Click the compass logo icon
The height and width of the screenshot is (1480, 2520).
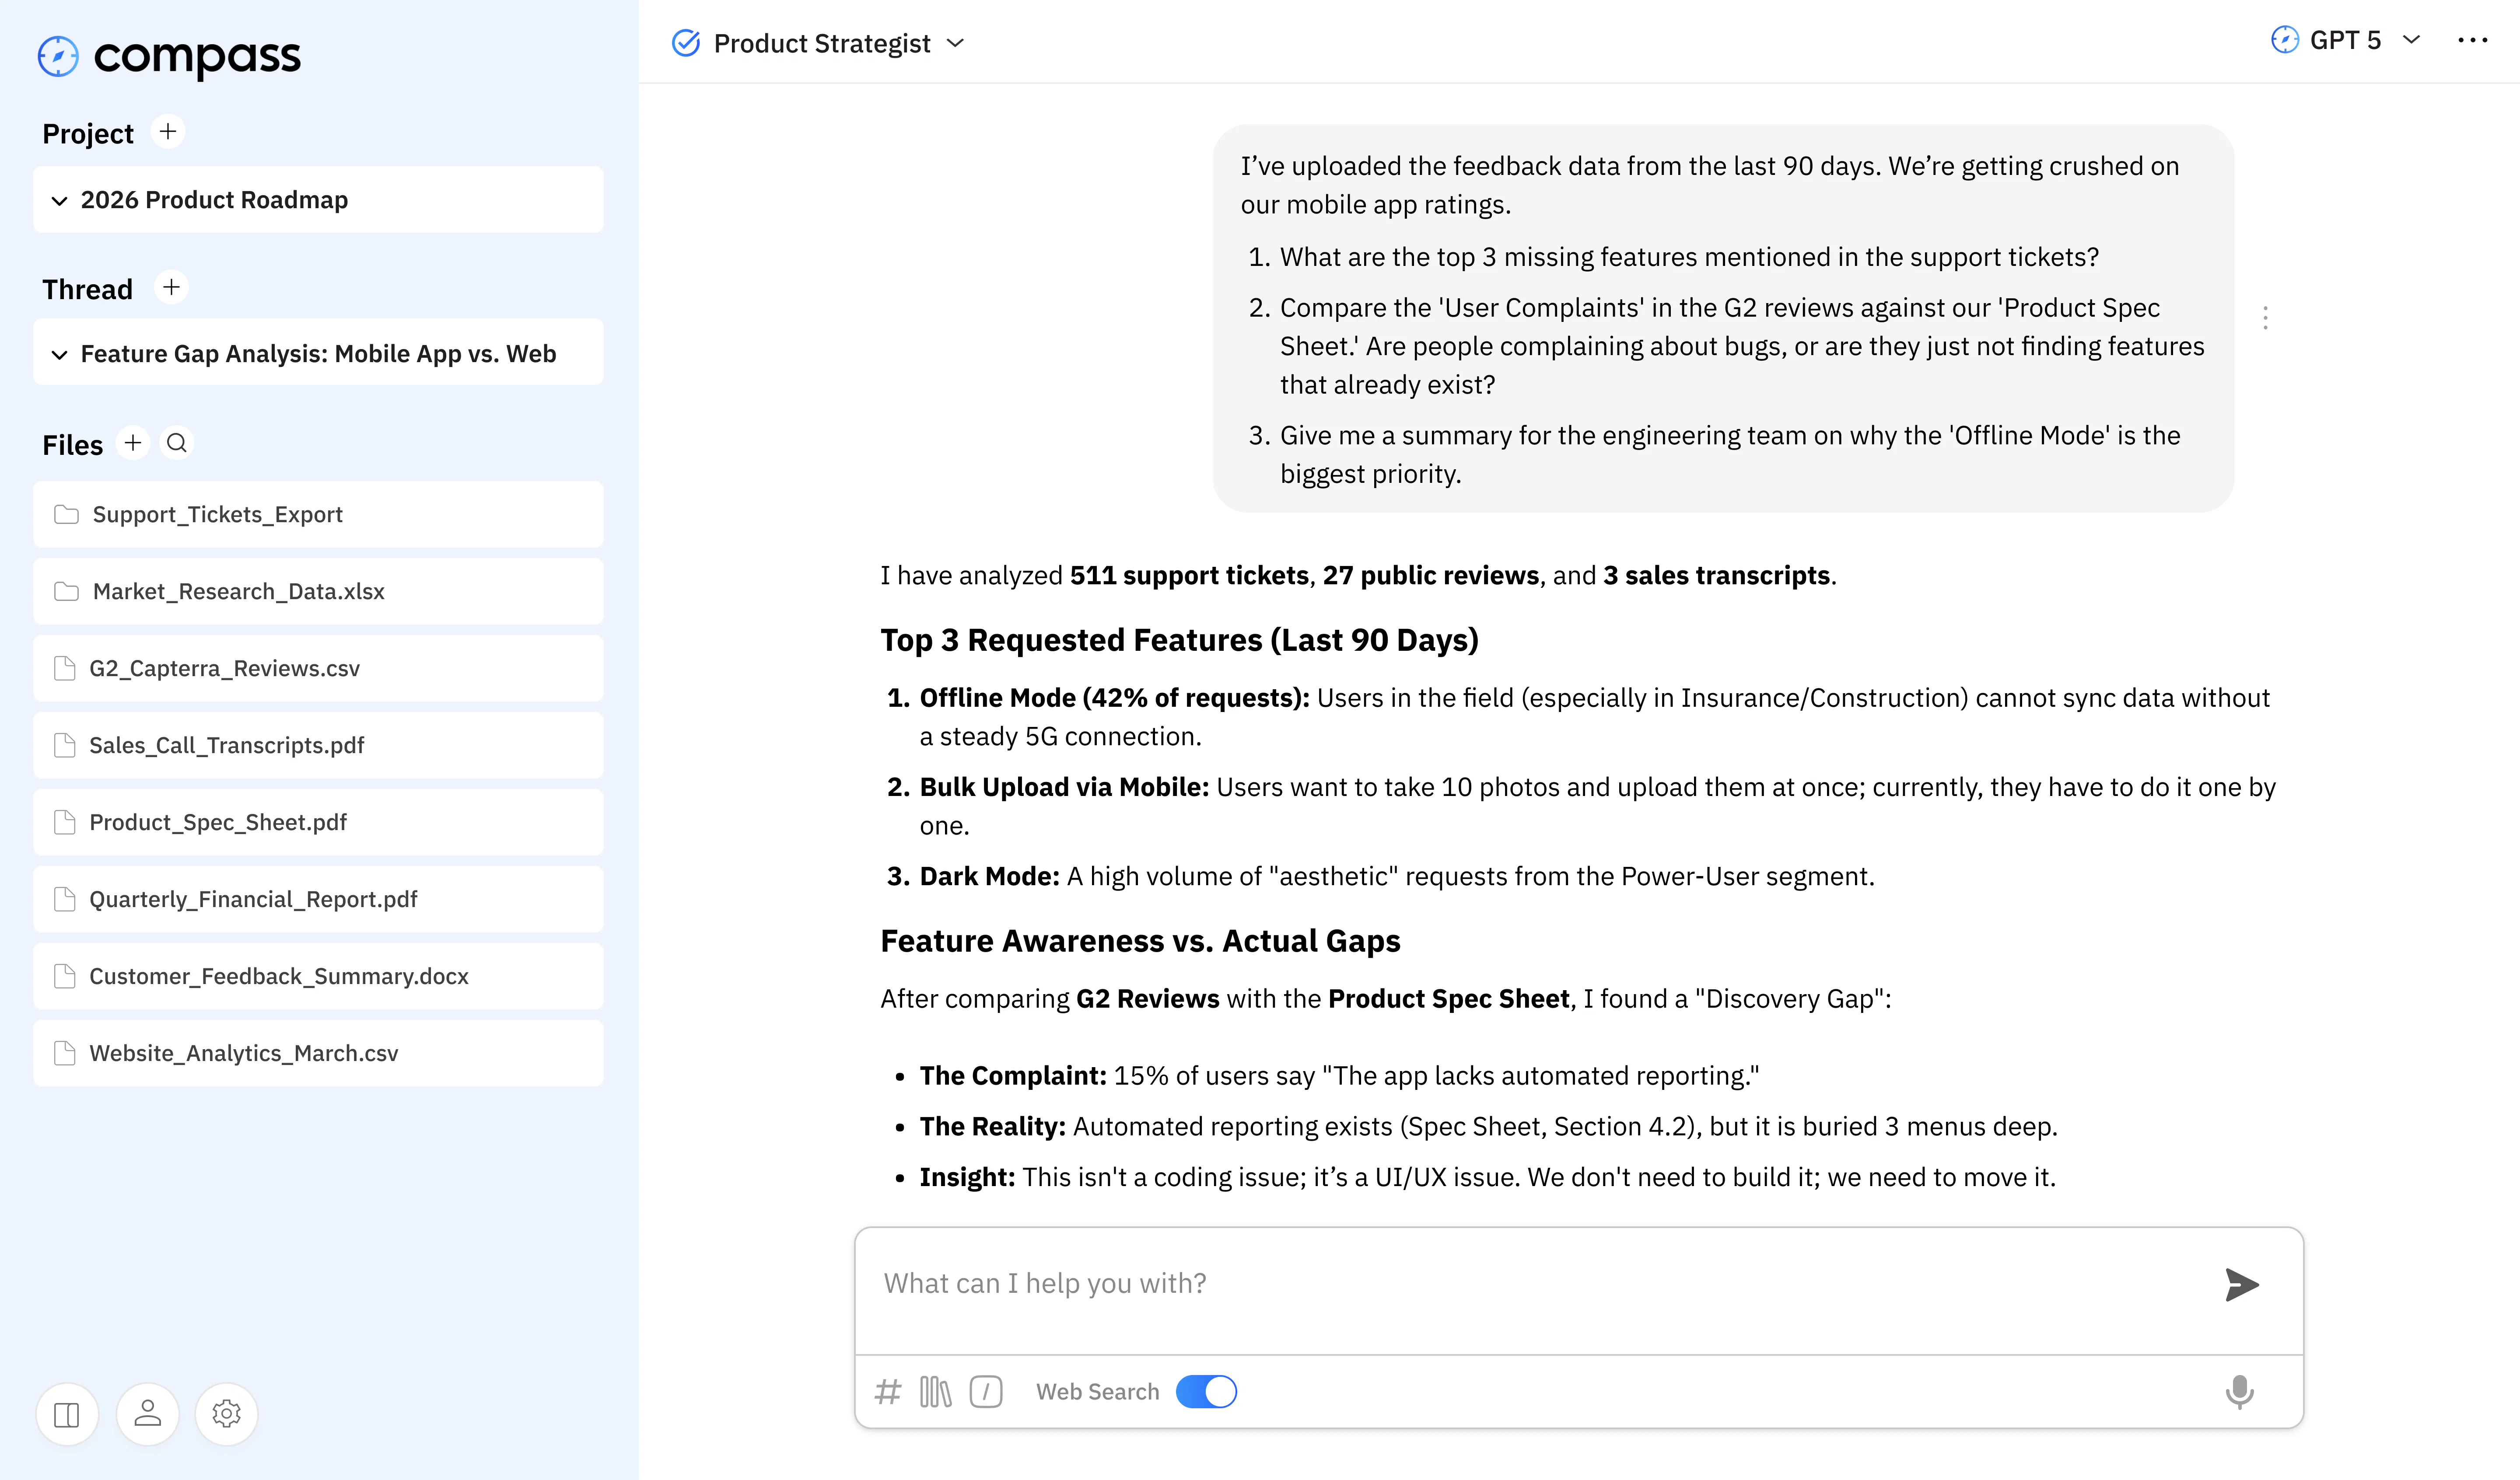(x=58, y=56)
